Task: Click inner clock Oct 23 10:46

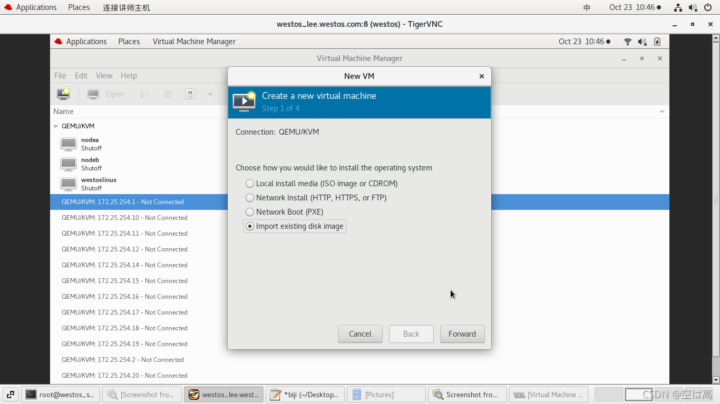Action: pyautogui.click(x=585, y=42)
